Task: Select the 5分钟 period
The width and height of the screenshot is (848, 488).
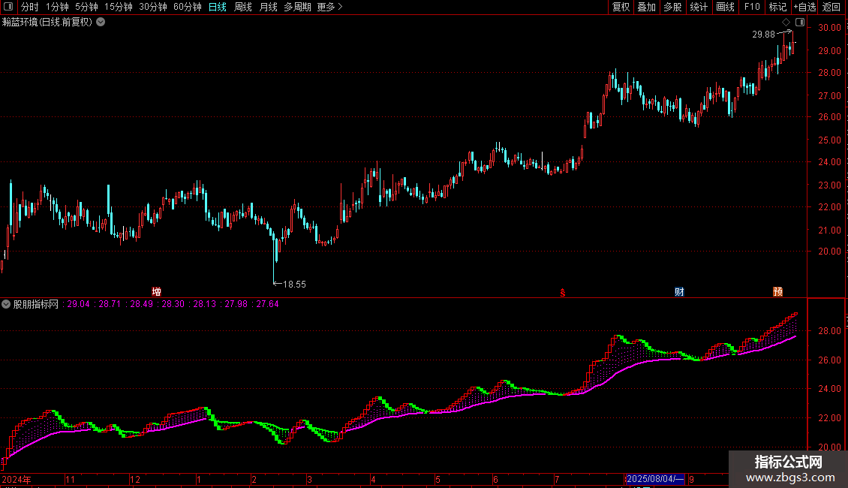Action: pos(86,7)
